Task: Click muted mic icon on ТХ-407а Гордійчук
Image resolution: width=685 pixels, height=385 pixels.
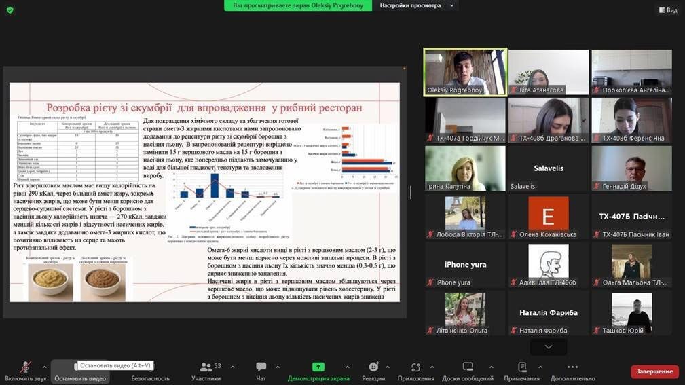Action: click(x=430, y=138)
